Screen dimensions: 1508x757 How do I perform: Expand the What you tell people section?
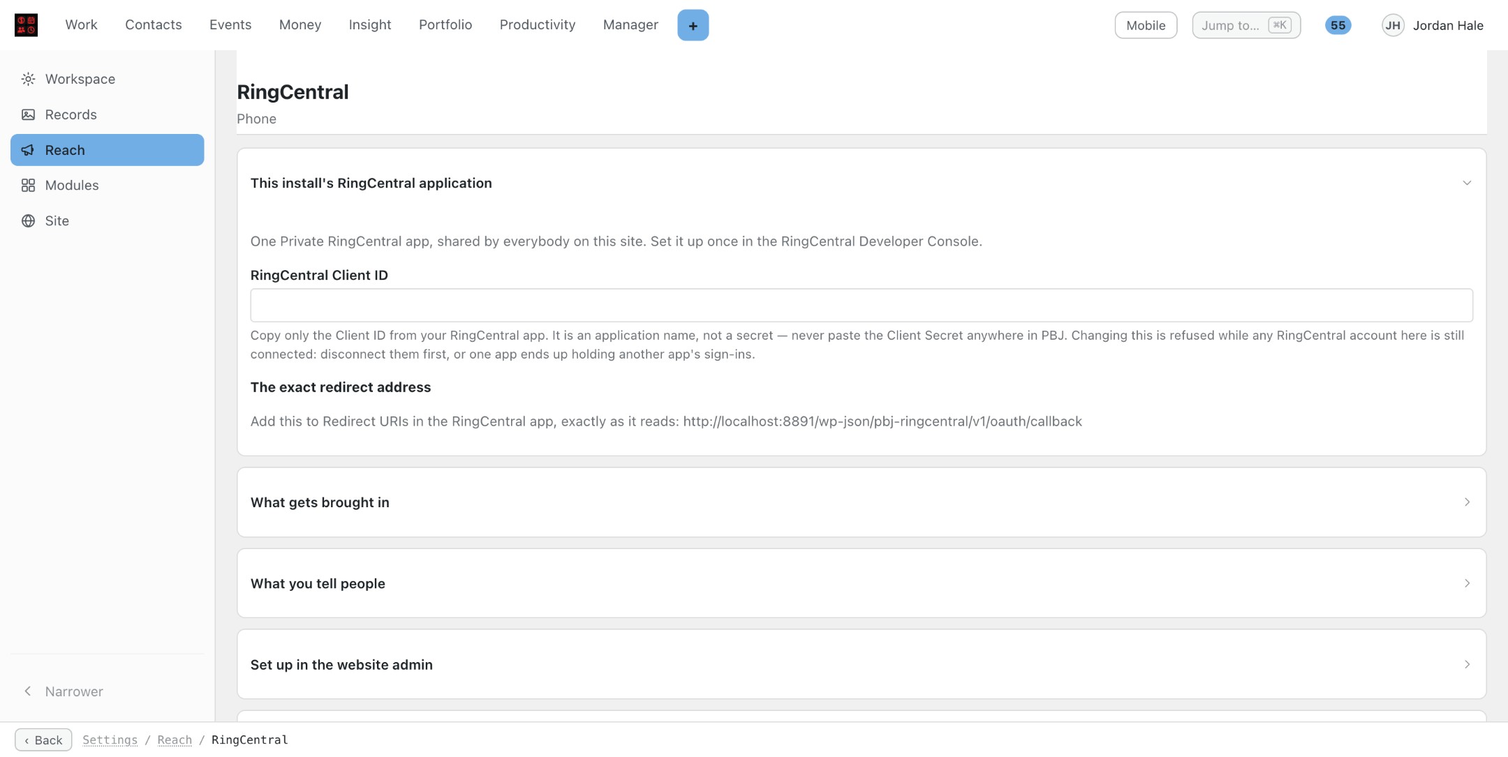point(862,583)
